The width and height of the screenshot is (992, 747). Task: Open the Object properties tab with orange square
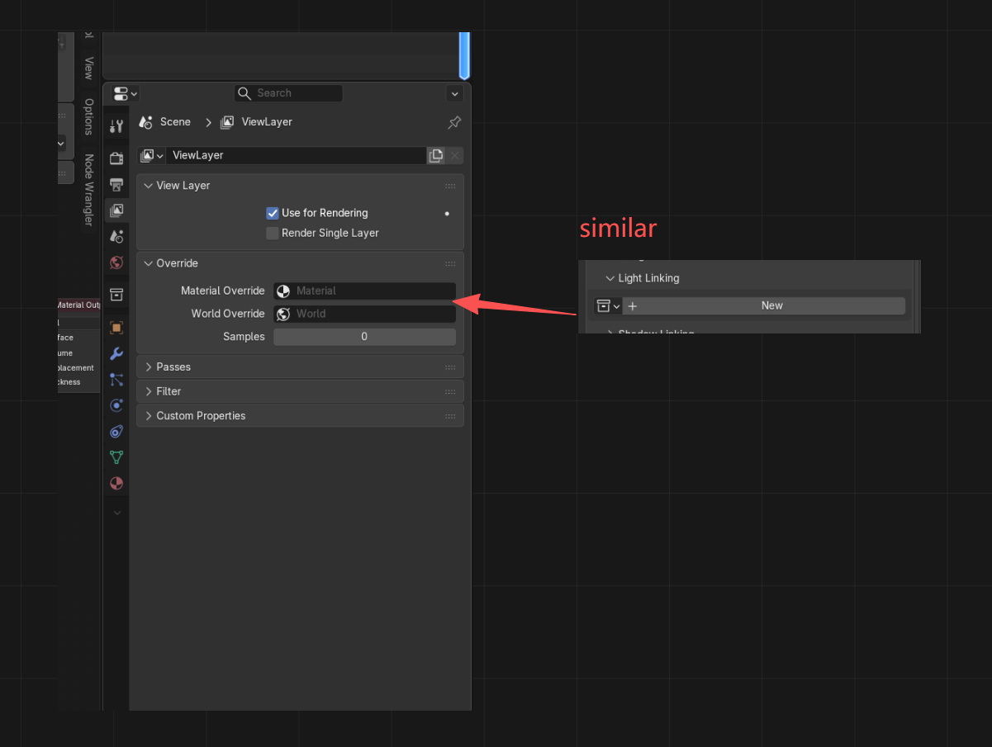pyautogui.click(x=116, y=328)
